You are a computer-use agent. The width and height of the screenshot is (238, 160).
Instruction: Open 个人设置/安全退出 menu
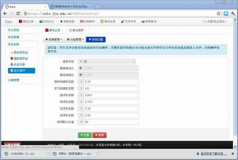214,22
